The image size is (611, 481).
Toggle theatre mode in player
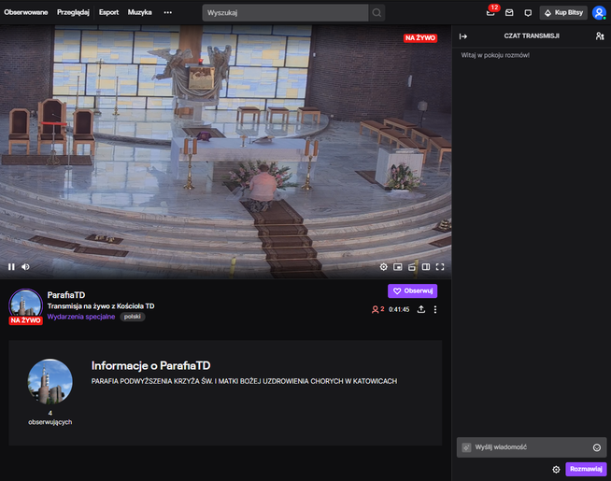425,266
